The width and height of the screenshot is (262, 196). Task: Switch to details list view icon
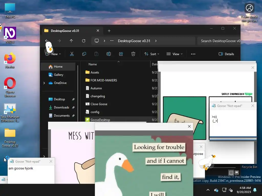point(231,173)
